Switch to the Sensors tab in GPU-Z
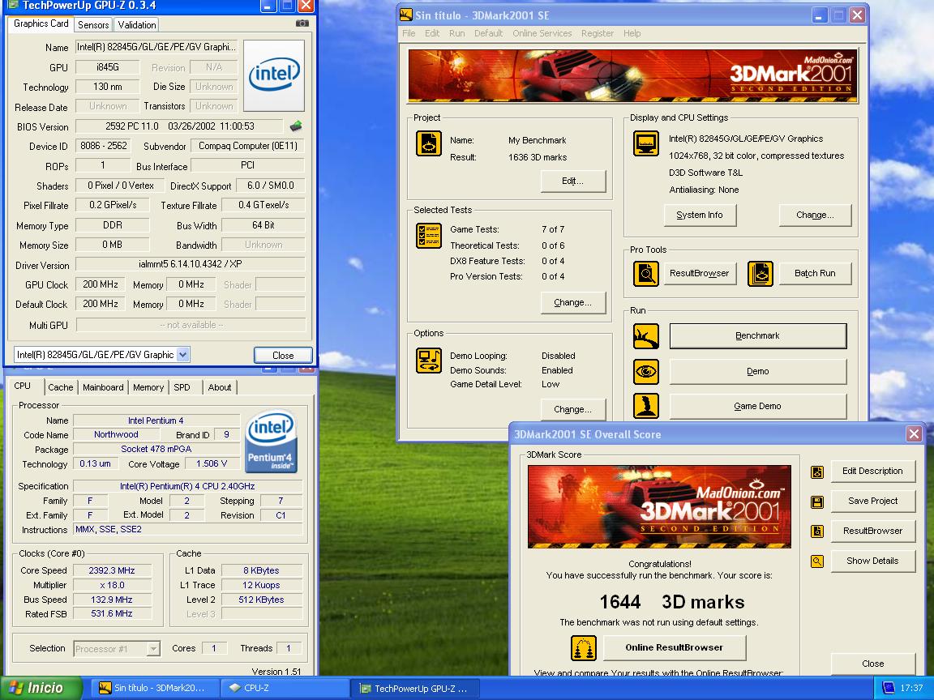Image resolution: width=934 pixels, height=700 pixels. pos(93,25)
